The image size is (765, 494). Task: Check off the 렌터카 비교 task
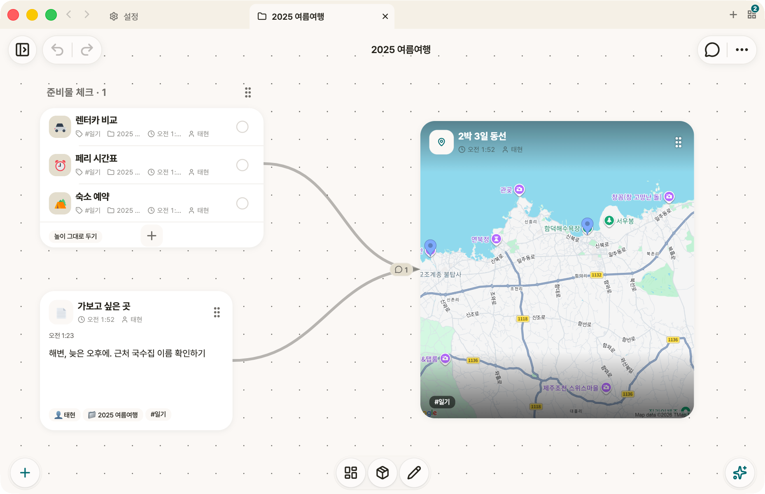(242, 127)
